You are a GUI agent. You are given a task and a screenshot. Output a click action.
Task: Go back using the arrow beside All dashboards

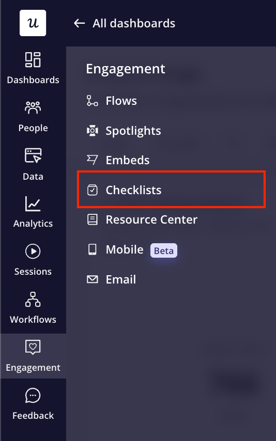pos(79,23)
